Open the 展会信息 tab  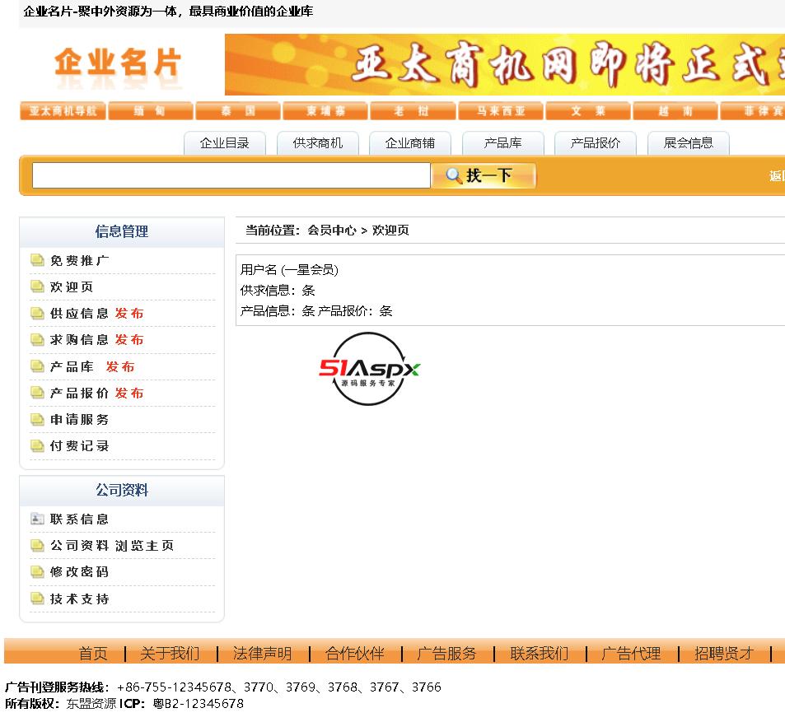click(x=689, y=143)
